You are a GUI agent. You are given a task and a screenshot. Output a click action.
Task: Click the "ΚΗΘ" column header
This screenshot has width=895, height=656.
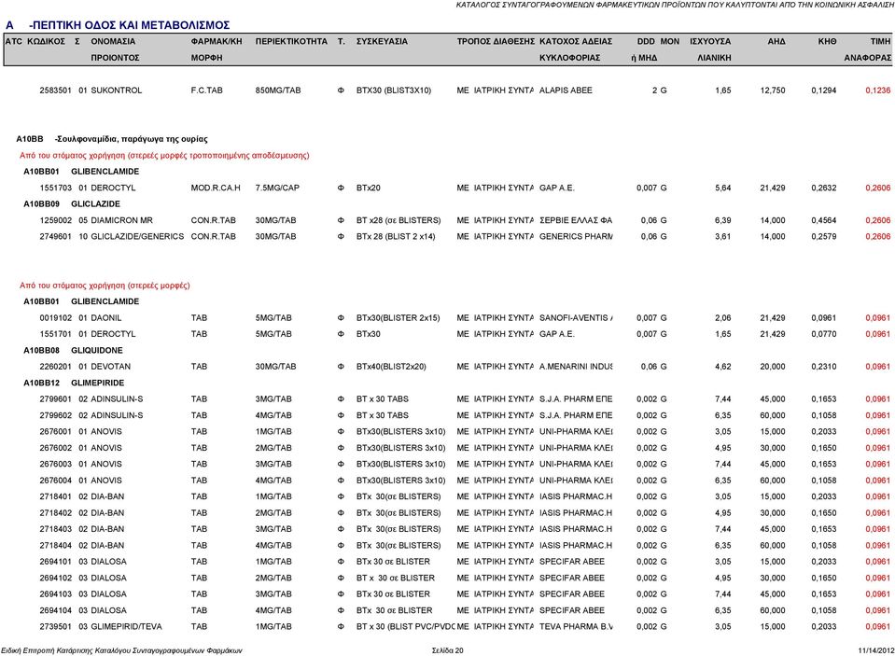click(827, 42)
